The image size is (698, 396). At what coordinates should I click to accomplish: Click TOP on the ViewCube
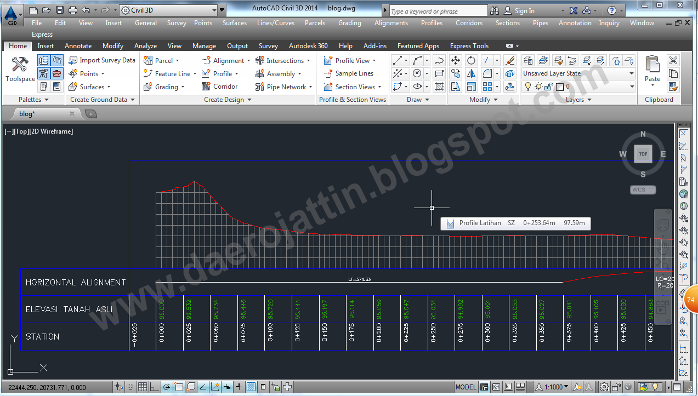pyautogui.click(x=643, y=154)
